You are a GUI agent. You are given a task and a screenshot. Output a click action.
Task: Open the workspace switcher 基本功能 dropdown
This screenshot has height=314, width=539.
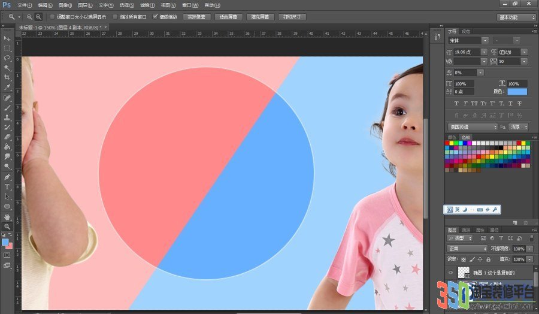coord(516,17)
